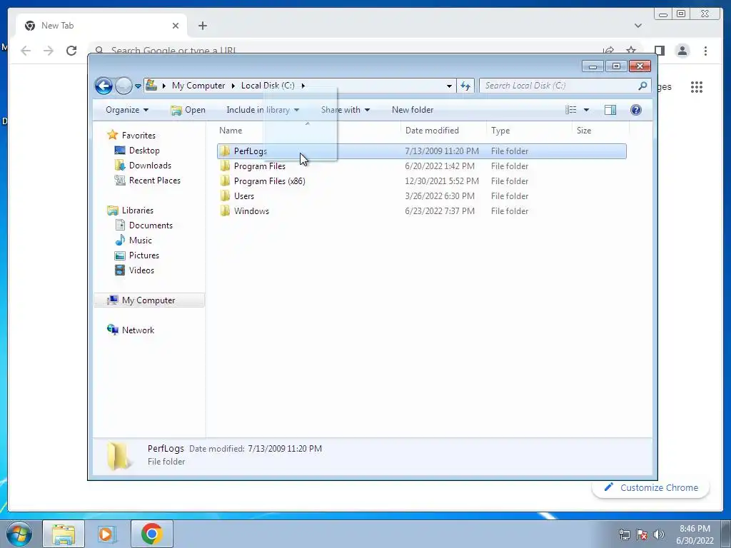Click the computer icon in address bar
The width and height of the screenshot is (731, 548).
(151, 85)
